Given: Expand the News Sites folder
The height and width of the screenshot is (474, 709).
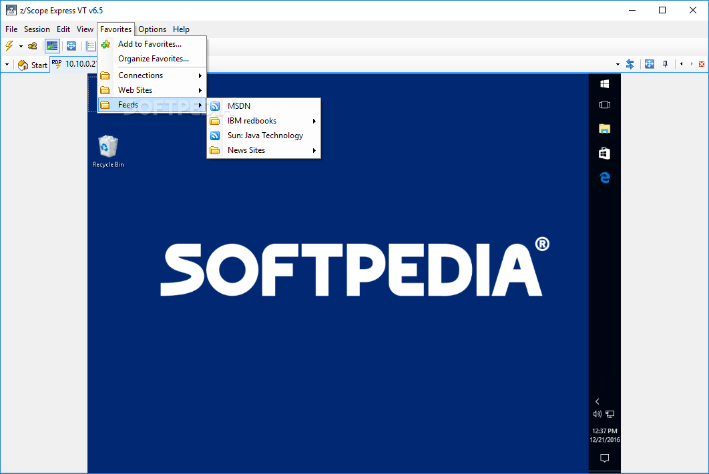Looking at the screenshot, I should click(x=264, y=150).
